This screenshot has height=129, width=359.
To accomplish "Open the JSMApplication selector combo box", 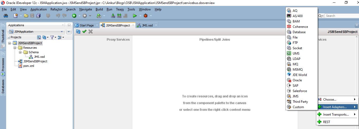I will [x=37, y=32].
